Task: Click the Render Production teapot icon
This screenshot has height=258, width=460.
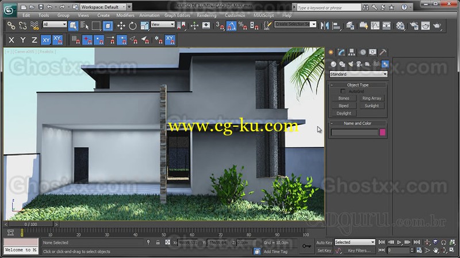Action: point(437,26)
